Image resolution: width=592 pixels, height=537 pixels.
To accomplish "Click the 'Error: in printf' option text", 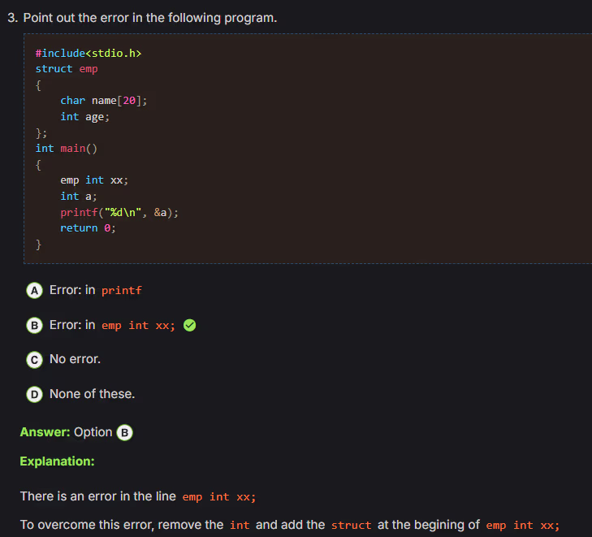I will point(95,290).
